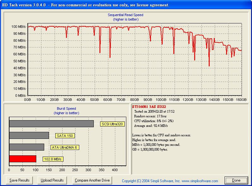Click the gray ATA UltraDMA 6 bar
The height and width of the screenshot is (186, 252).
27,147
